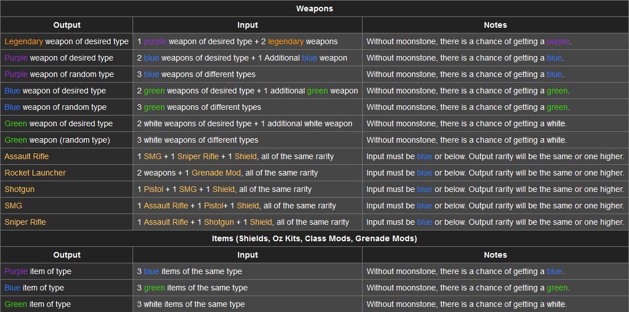Select the Weapons Input column header
Viewport: 629px width, 312px height.
(x=248, y=25)
